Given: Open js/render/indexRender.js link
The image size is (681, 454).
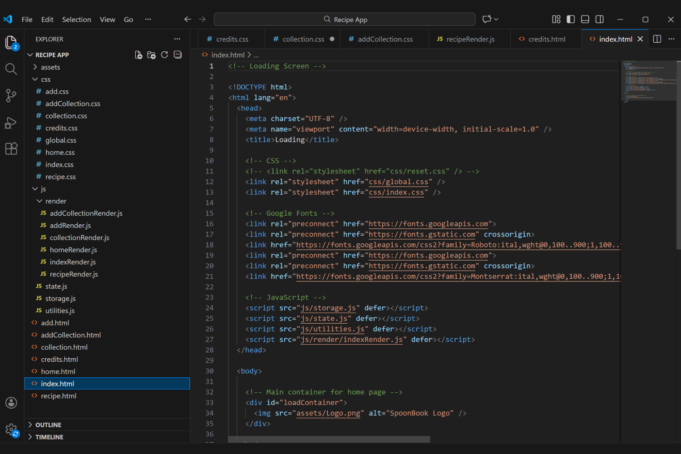Looking at the screenshot, I should [x=352, y=339].
